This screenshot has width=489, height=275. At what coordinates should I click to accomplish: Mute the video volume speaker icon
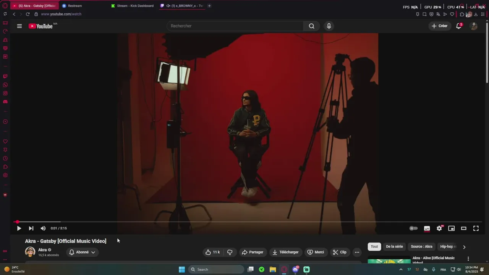point(43,228)
